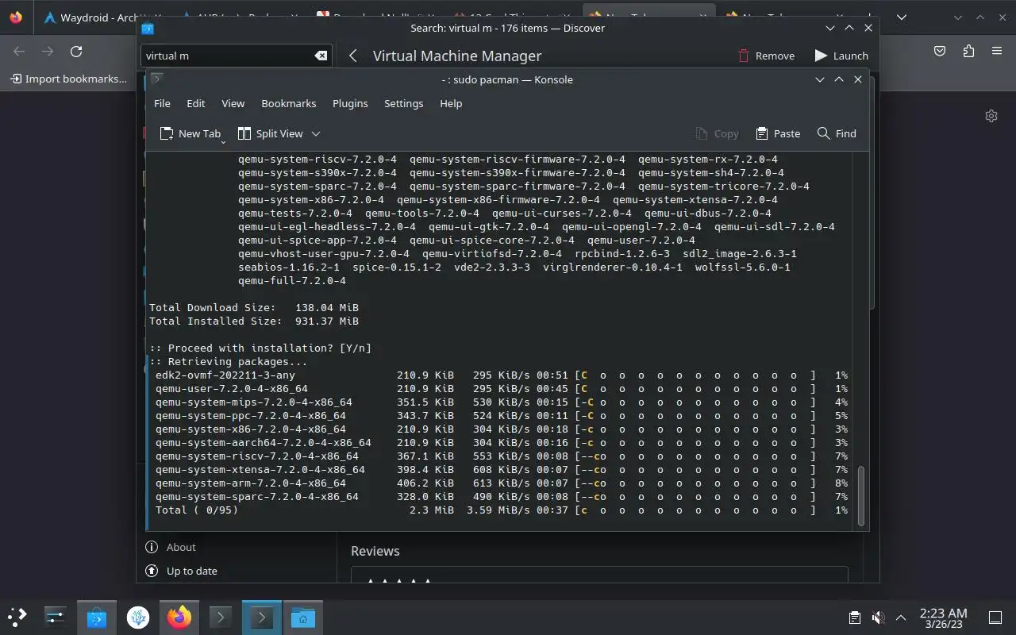Open clipboard tray icon
Viewport: 1016px width, 635px height.
(x=855, y=618)
